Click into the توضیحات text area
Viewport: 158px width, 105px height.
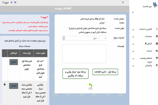[84, 54]
